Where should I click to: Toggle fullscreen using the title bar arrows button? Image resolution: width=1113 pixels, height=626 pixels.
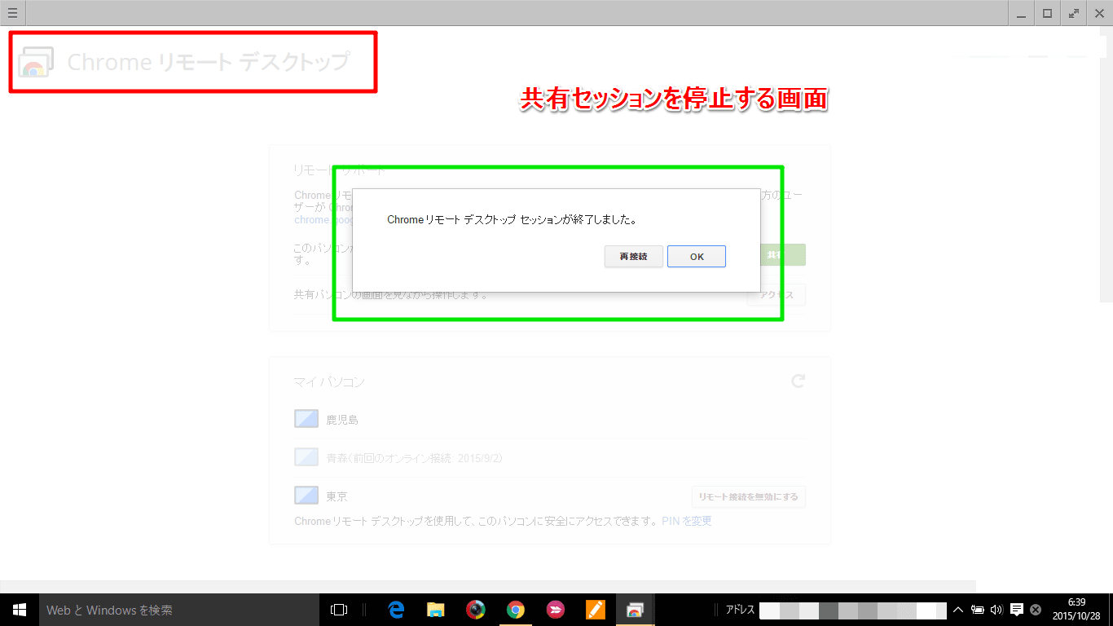(x=1074, y=12)
